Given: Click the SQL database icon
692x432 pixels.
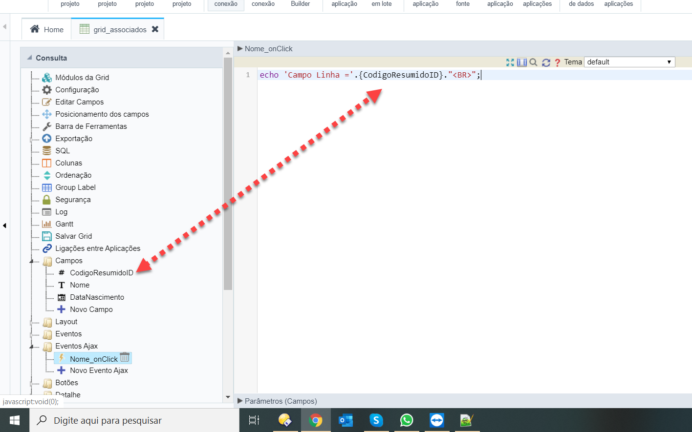Looking at the screenshot, I should tap(47, 151).
